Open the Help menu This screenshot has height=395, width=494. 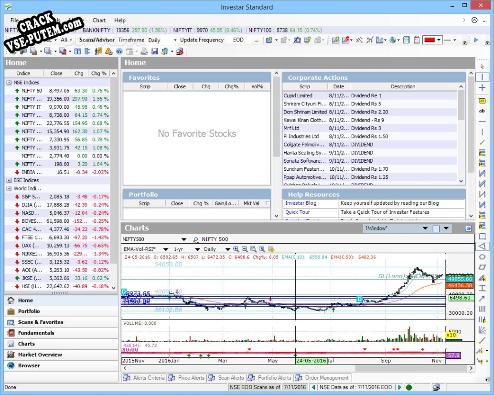(120, 20)
